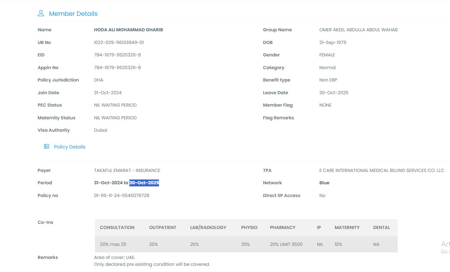Viewport: 450px width, 272px height.
Task: Click the MATERNITY column header
Action: (347, 228)
